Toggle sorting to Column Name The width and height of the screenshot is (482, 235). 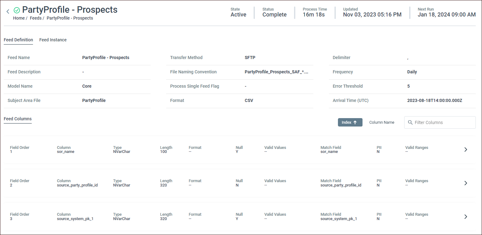tap(381, 122)
